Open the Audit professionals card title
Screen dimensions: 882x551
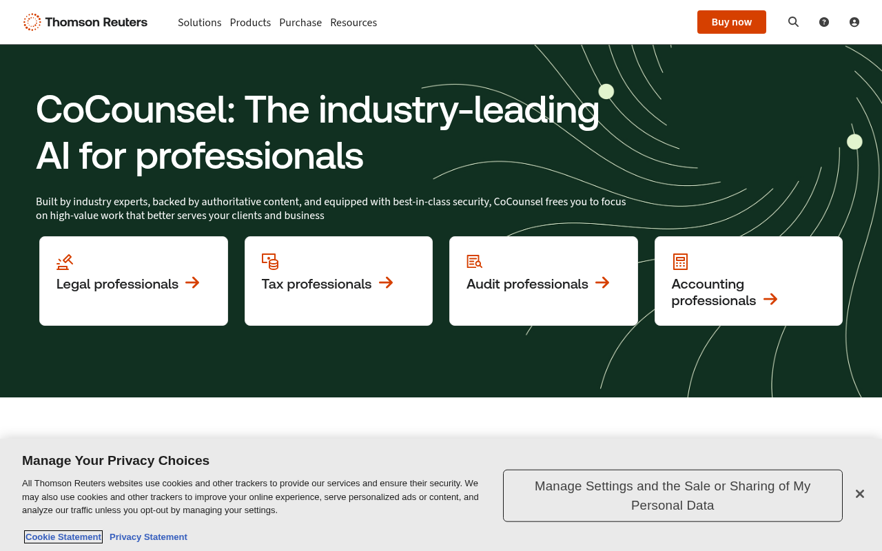click(527, 284)
